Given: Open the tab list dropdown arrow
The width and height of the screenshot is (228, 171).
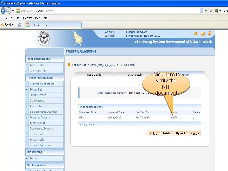Looking at the screenshot, I should tap(23, 25).
